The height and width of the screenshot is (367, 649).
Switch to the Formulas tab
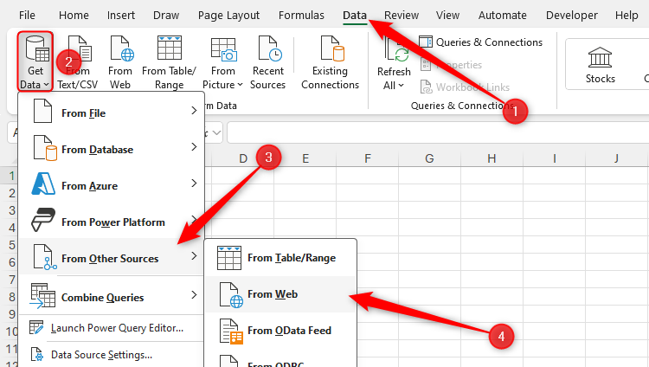[x=301, y=16]
